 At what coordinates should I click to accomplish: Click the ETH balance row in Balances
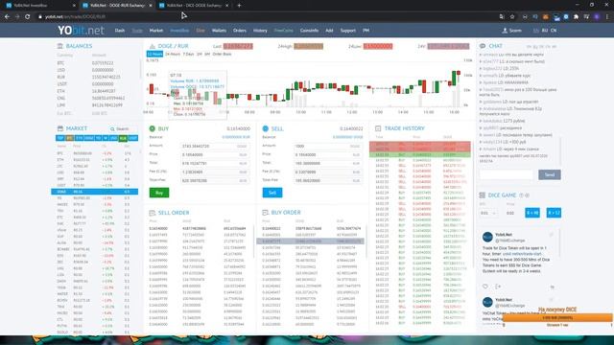pos(97,91)
